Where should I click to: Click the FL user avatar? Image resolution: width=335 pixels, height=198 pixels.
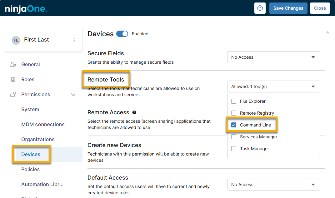[16, 40]
